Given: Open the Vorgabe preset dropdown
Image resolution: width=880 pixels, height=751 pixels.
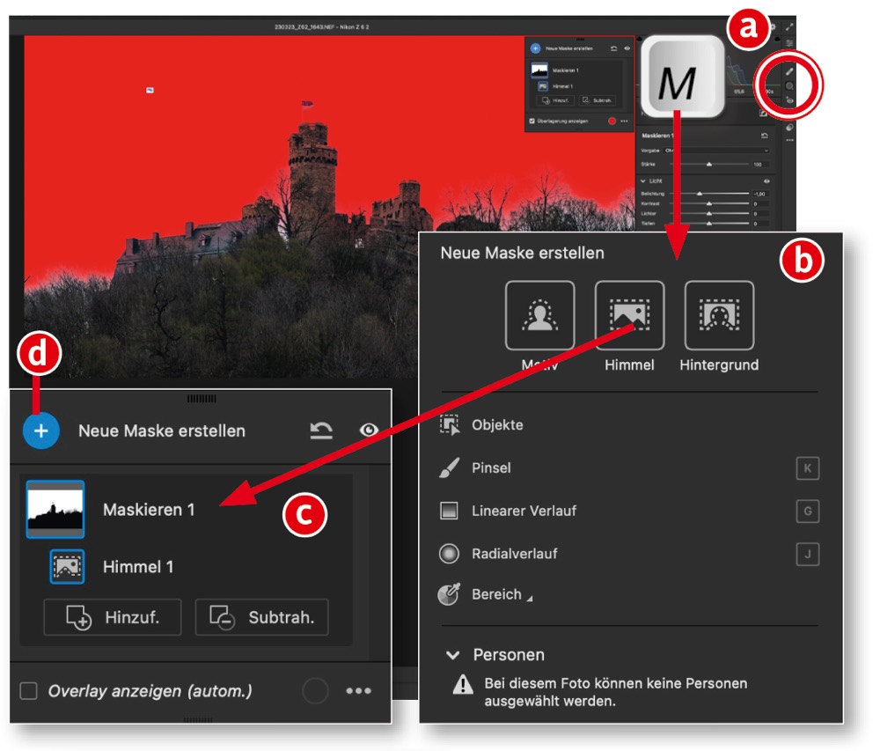Looking at the screenshot, I should (x=716, y=151).
